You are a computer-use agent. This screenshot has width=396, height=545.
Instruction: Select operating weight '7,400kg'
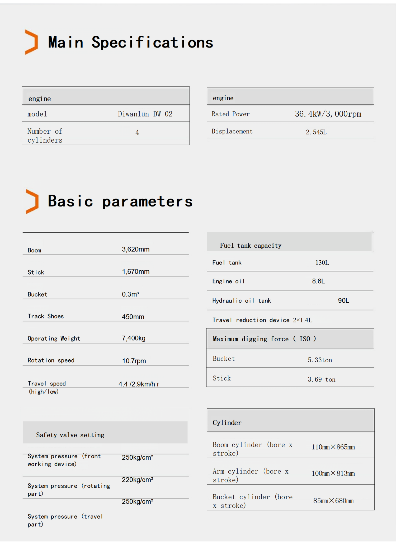pyautogui.click(x=134, y=338)
